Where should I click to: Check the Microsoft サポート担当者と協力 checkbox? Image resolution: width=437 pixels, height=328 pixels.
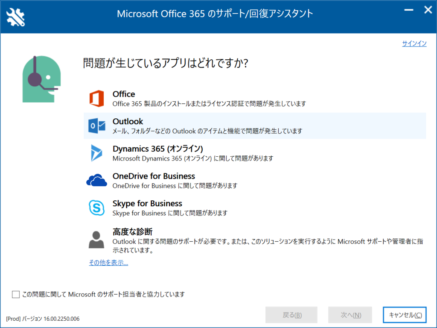point(16,294)
